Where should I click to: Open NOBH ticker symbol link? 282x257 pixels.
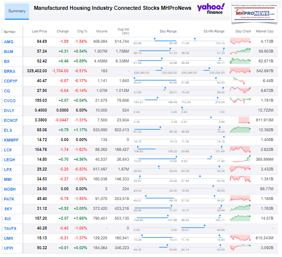(10, 189)
